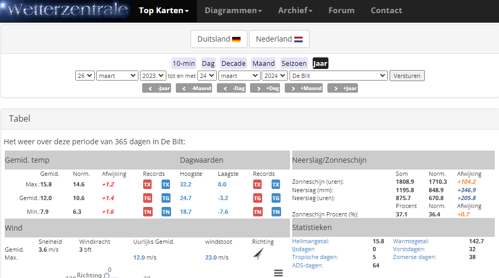Image resolution: width=499 pixels, height=278 pixels.
Task: Open the start month dropdown showing maart
Action: [x=117, y=76]
